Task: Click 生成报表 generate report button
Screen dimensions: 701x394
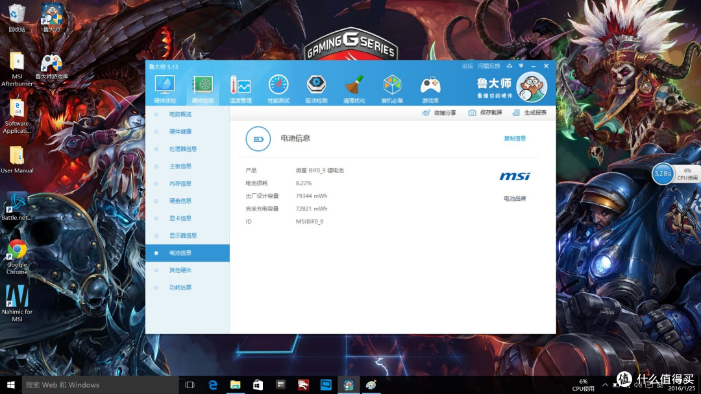Action: click(530, 113)
